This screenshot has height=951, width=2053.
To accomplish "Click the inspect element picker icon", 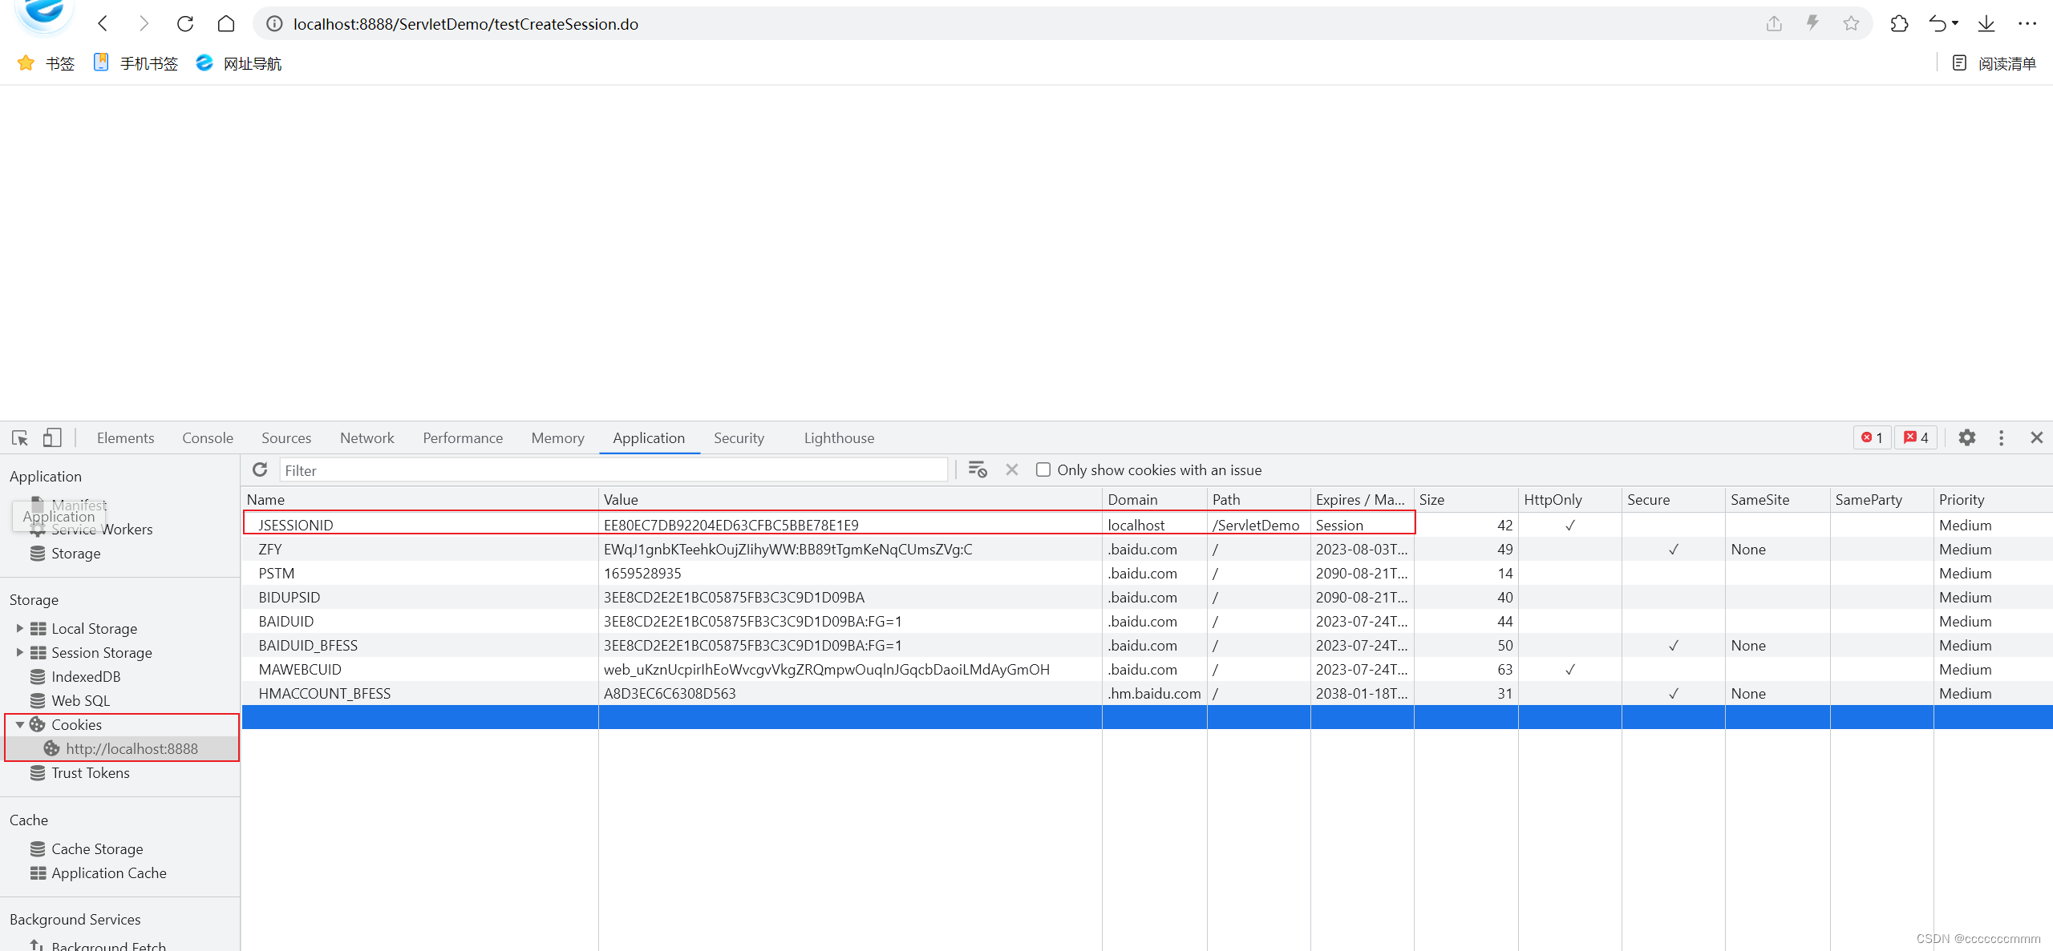I will [x=20, y=437].
